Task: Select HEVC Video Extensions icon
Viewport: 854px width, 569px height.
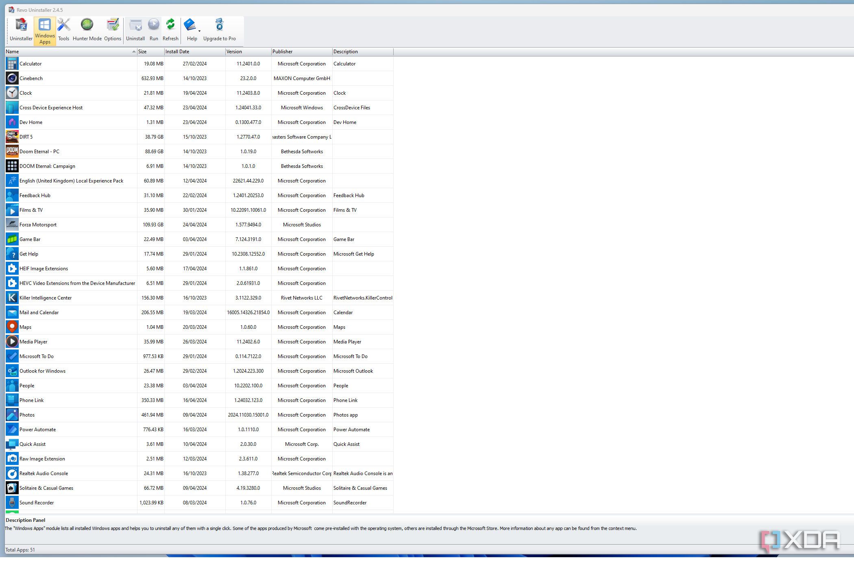Action: (x=12, y=283)
